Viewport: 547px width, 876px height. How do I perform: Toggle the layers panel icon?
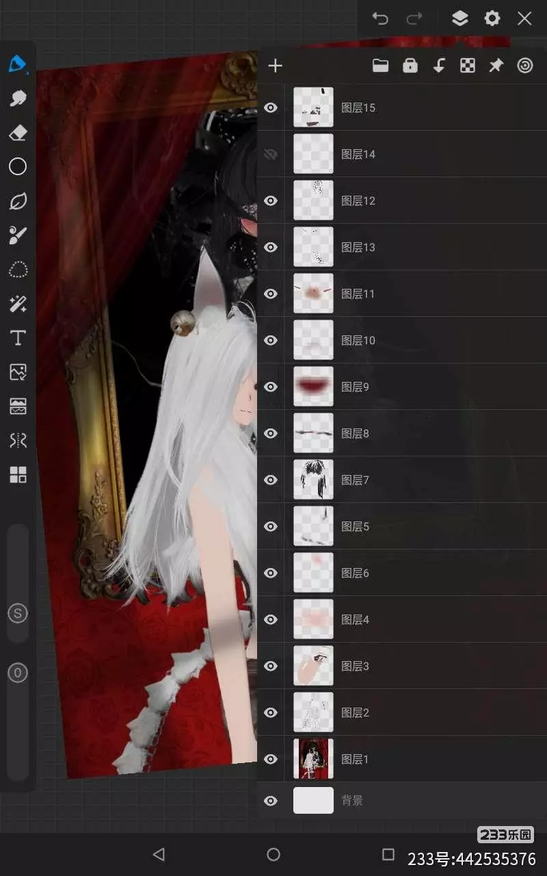[460, 18]
